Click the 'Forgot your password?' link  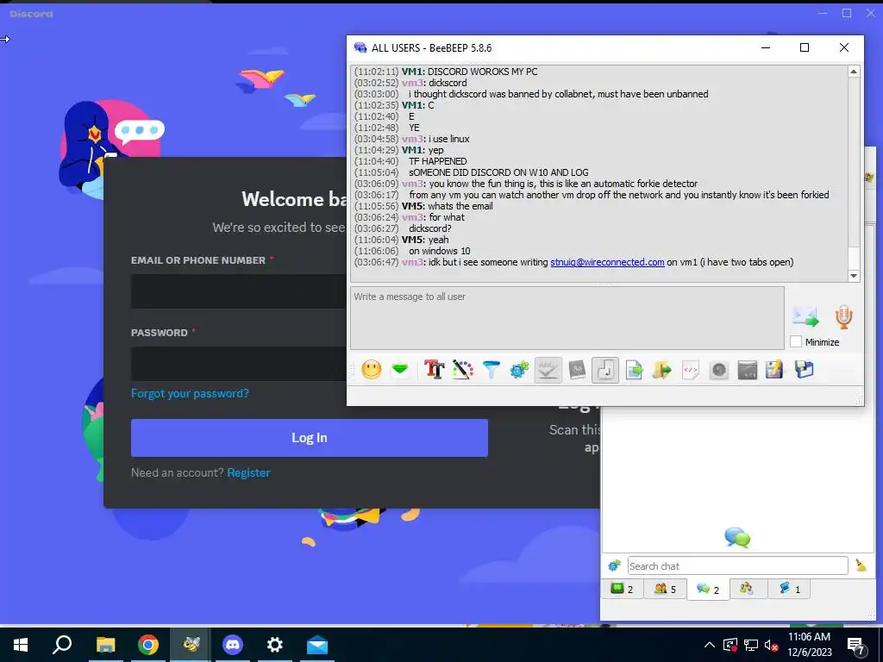point(190,393)
